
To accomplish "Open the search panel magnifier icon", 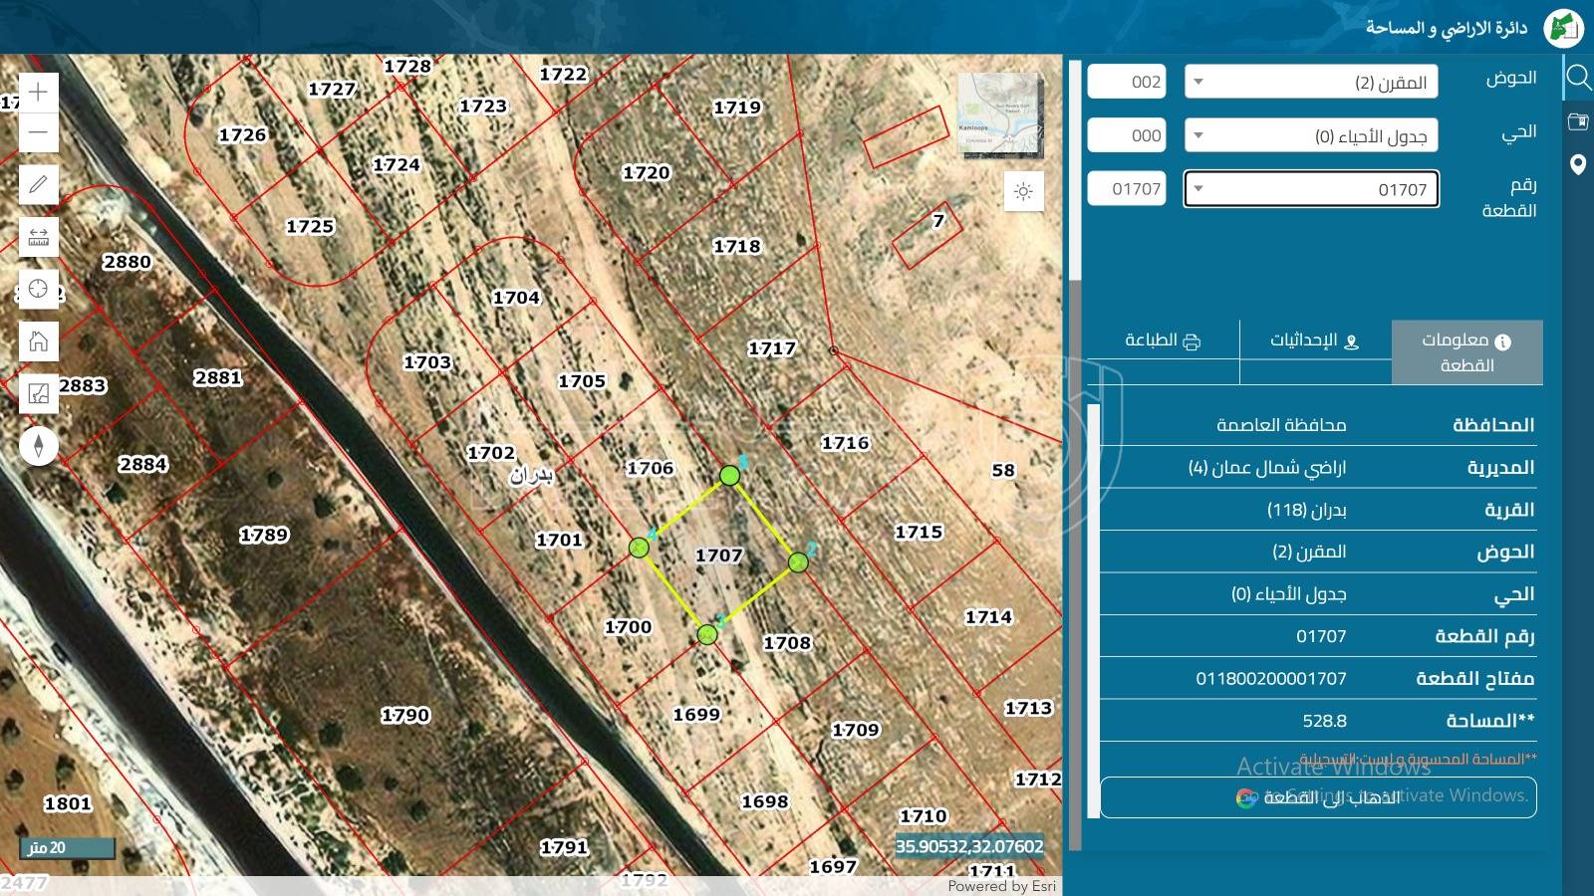I will coord(1578,77).
